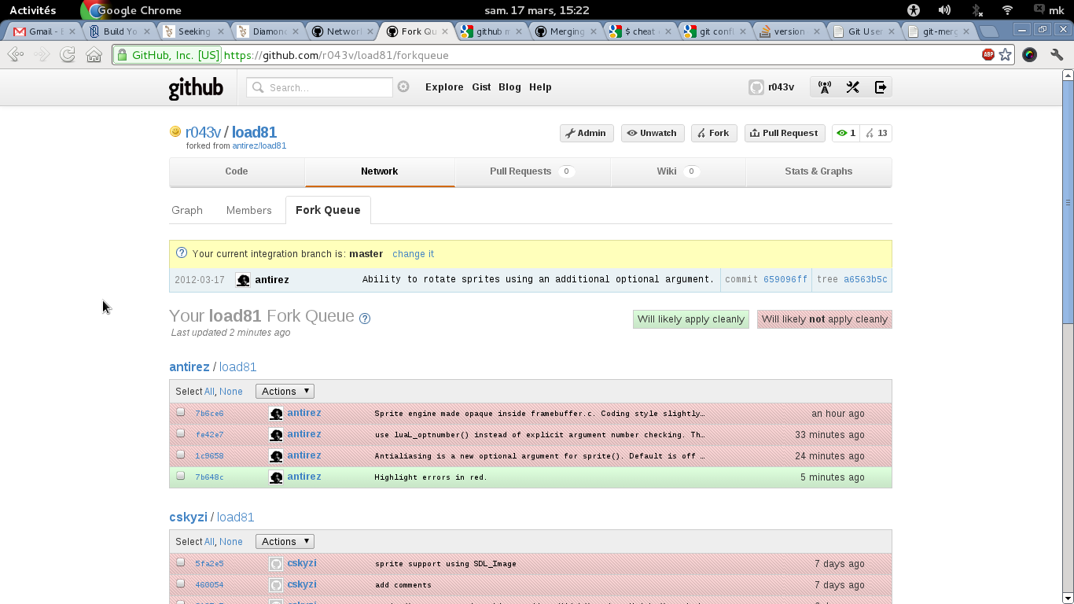Tick the checkbox for commit 5fa2e5
The height and width of the screenshot is (604, 1074).
[x=181, y=562]
